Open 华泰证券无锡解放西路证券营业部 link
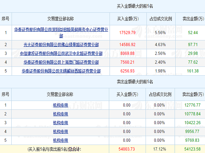 click(x=61, y=71)
